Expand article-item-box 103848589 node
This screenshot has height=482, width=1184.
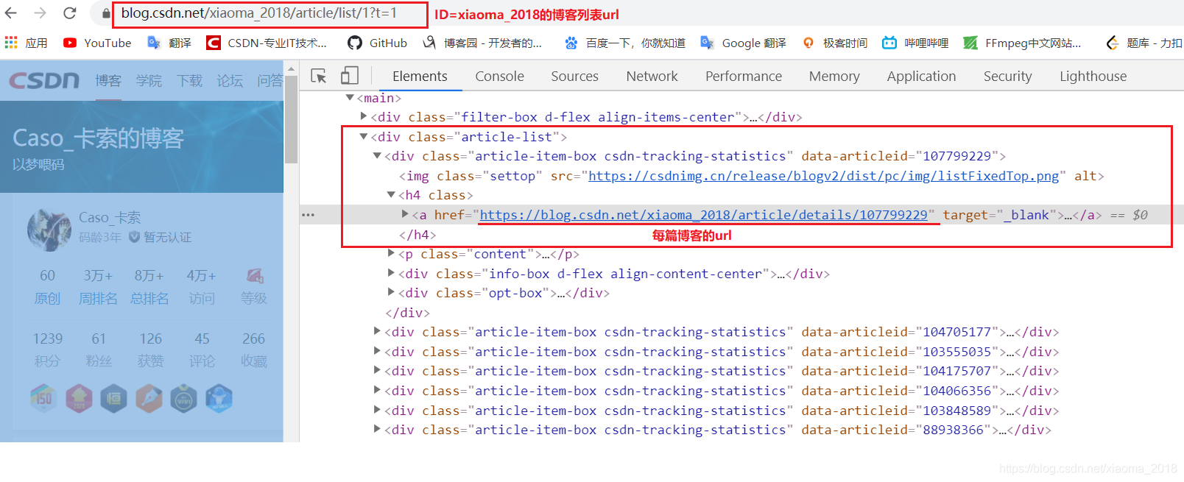click(377, 410)
